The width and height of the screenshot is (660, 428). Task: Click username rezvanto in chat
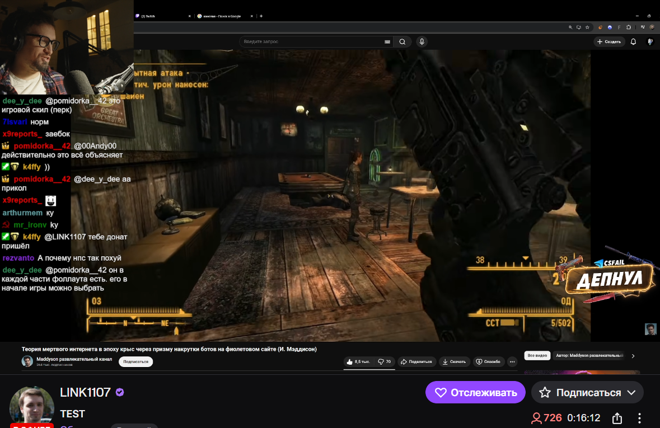(x=18, y=258)
